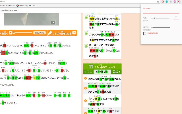Click the green icon beside the 結婚 headline
The width and height of the screenshot is (182, 114).
click(x=86, y=17)
